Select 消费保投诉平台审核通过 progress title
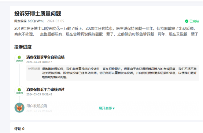203x133 pixels. pyautogui.click(x=45, y=90)
